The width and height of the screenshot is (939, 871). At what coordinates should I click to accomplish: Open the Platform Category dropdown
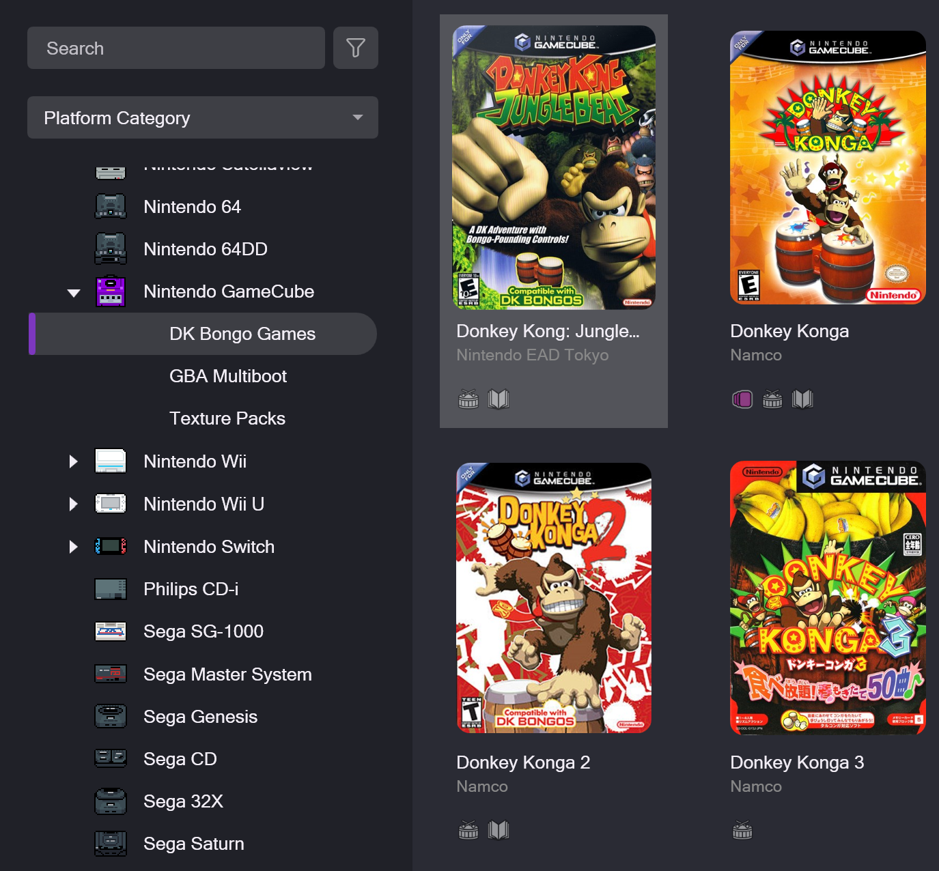203,117
